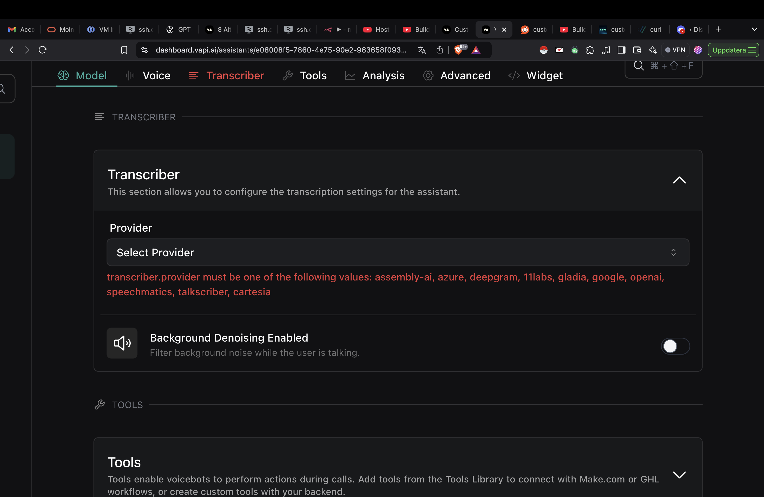
Task: Go back using the browser back arrow
Action: point(11,50)
